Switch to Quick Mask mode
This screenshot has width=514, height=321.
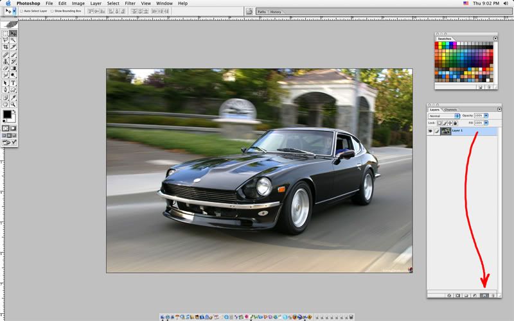[13, 128]
